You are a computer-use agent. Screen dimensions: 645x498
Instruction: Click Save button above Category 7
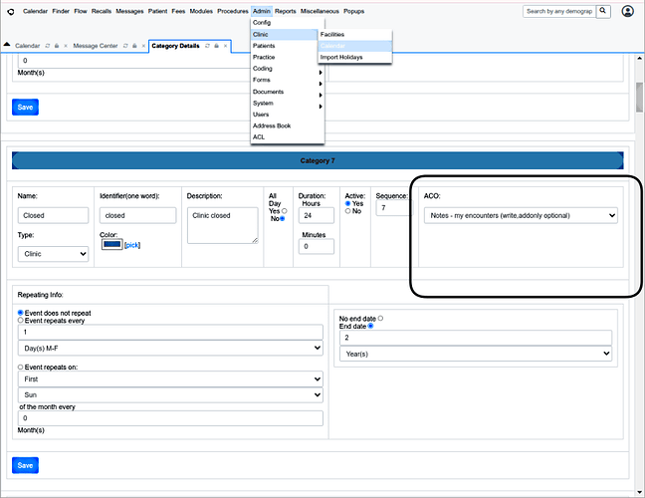click(x=25, y=107)
